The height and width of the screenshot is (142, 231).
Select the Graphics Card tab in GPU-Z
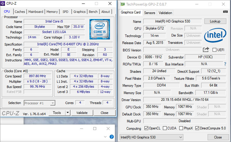131,12
